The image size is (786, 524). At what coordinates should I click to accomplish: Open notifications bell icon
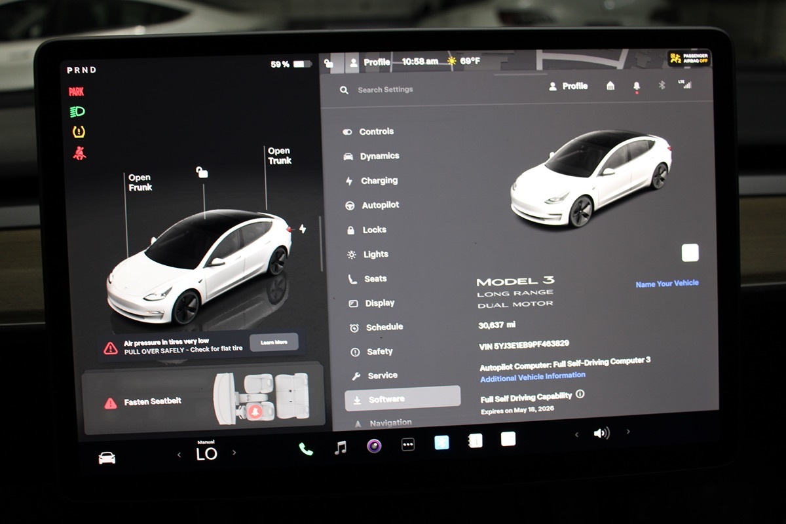click(636, 86)
